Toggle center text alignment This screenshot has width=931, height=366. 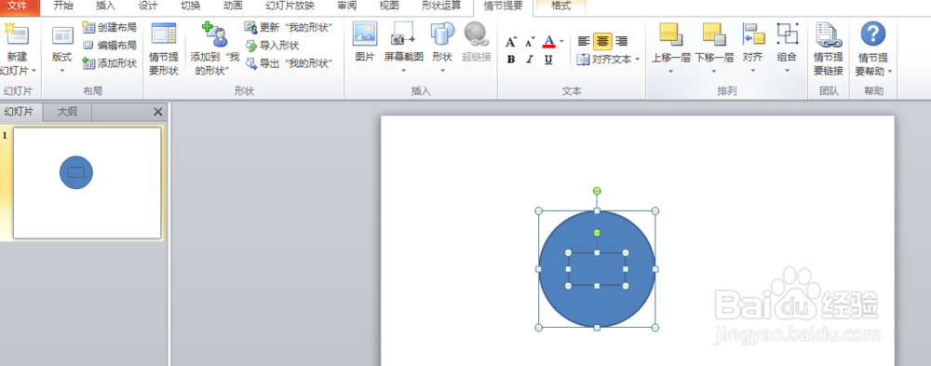602,41
